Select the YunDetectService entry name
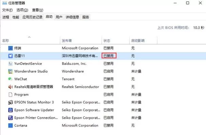This screenshot has height=135, width=206. click(28, 64)
